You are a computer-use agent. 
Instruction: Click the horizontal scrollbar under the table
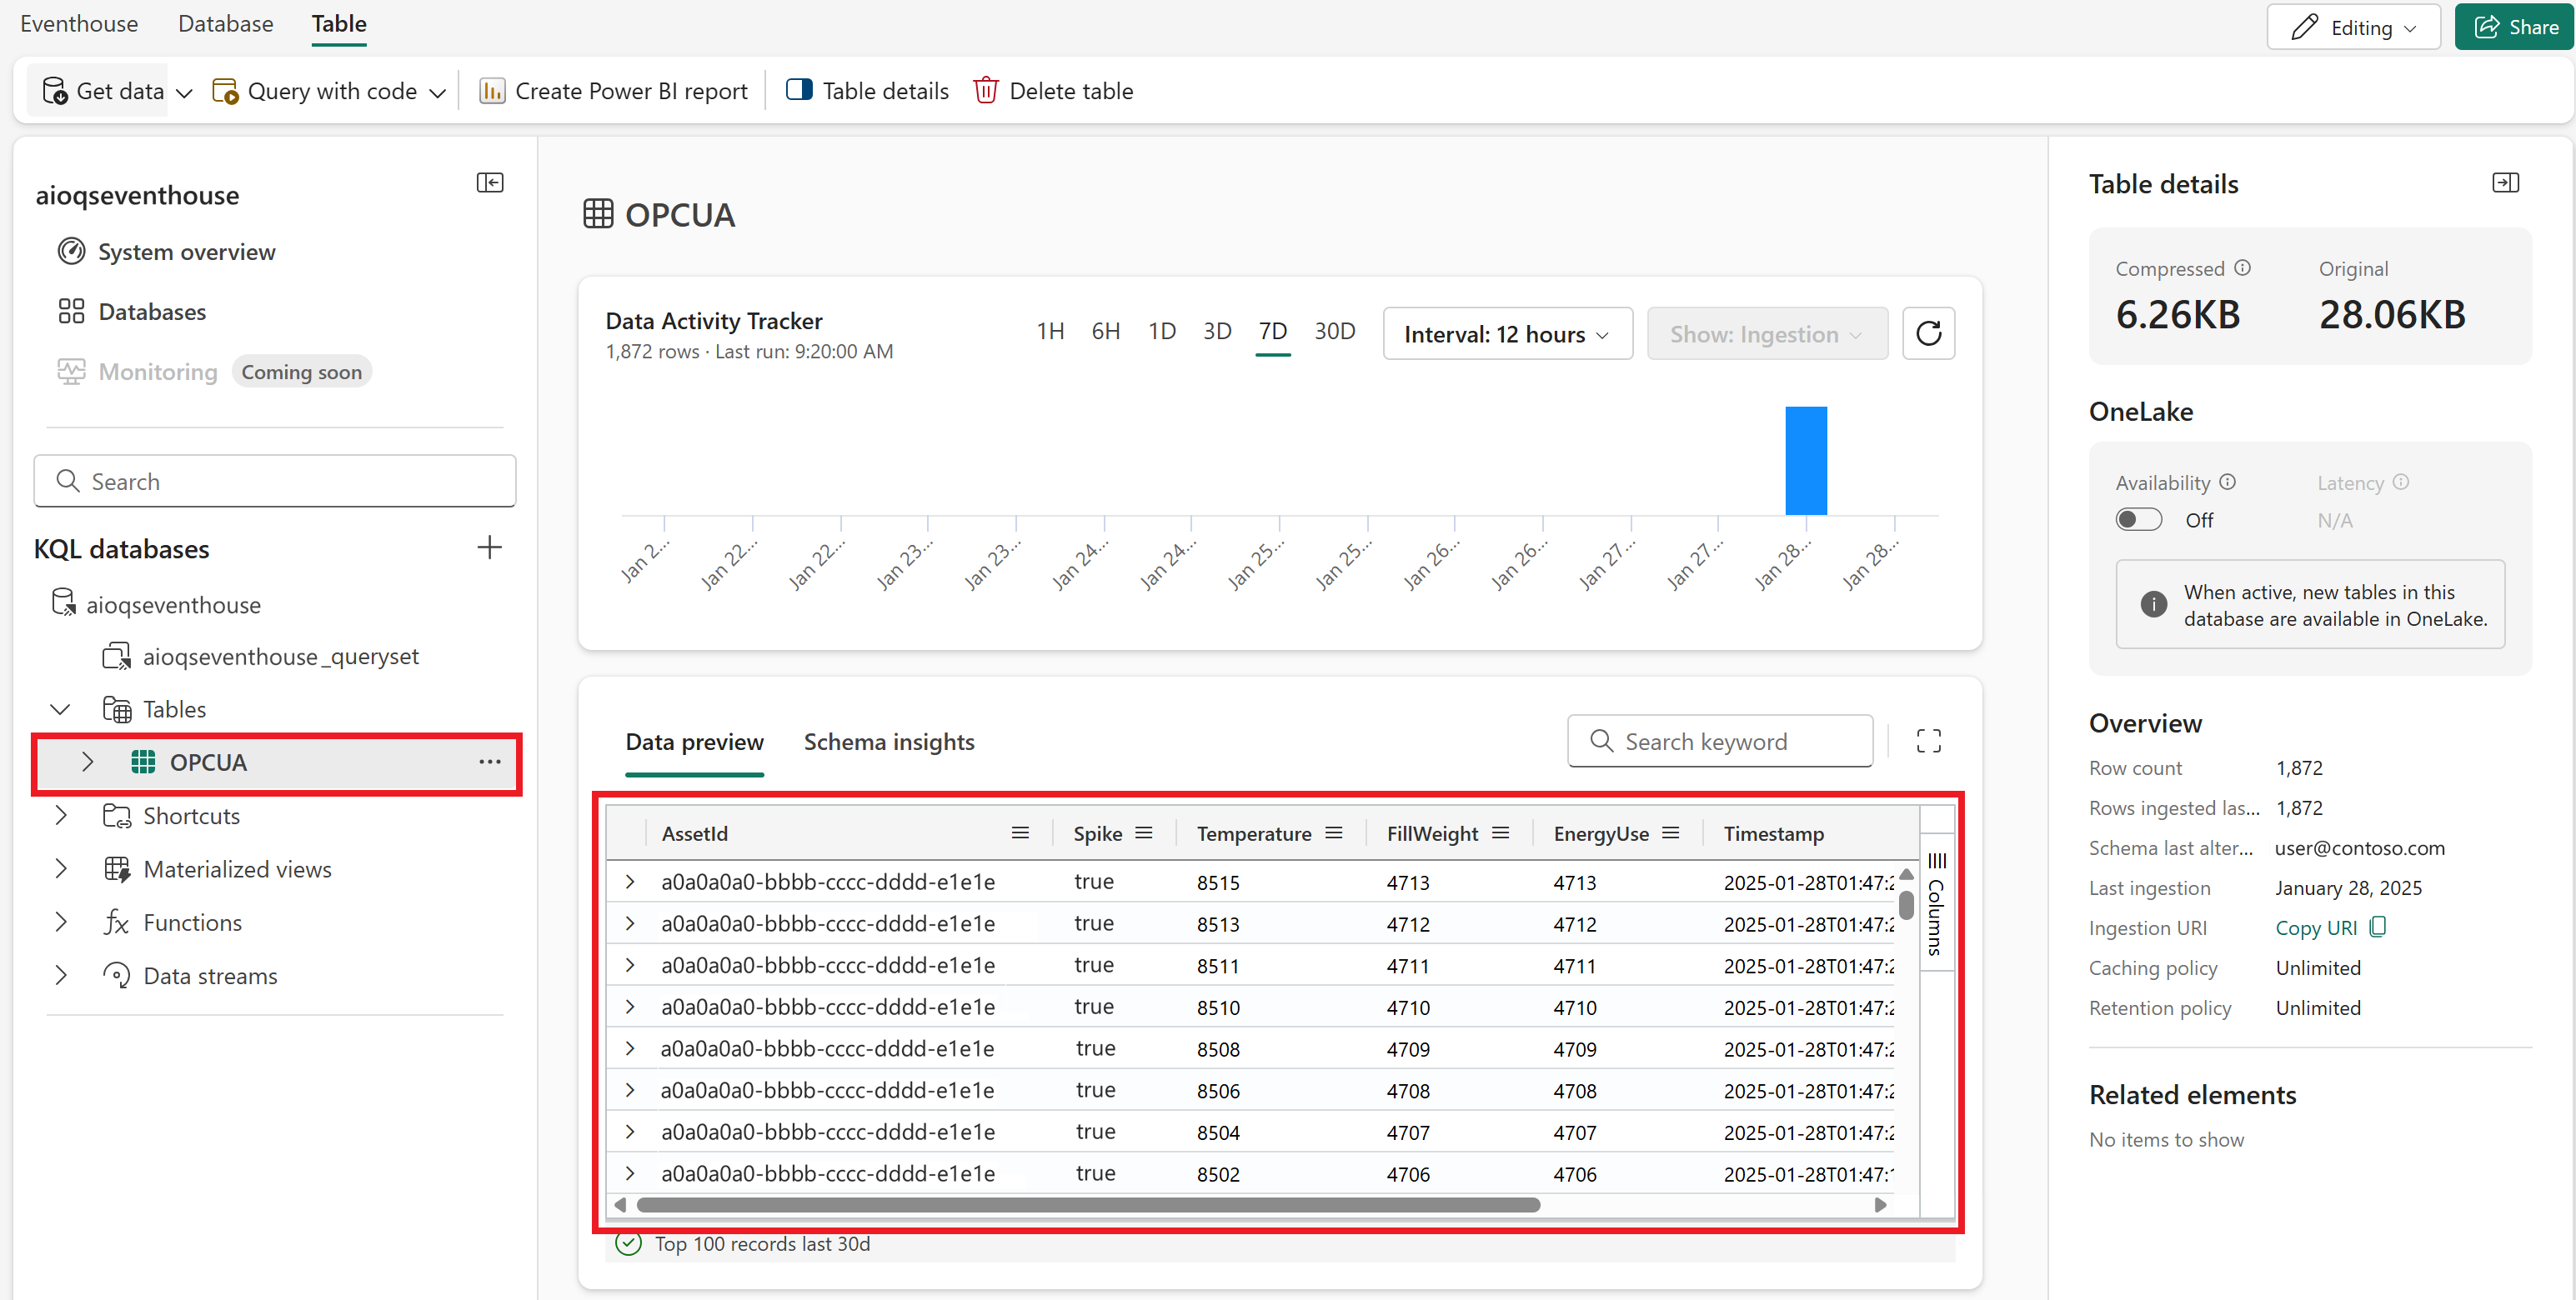coord(1090,1206)
